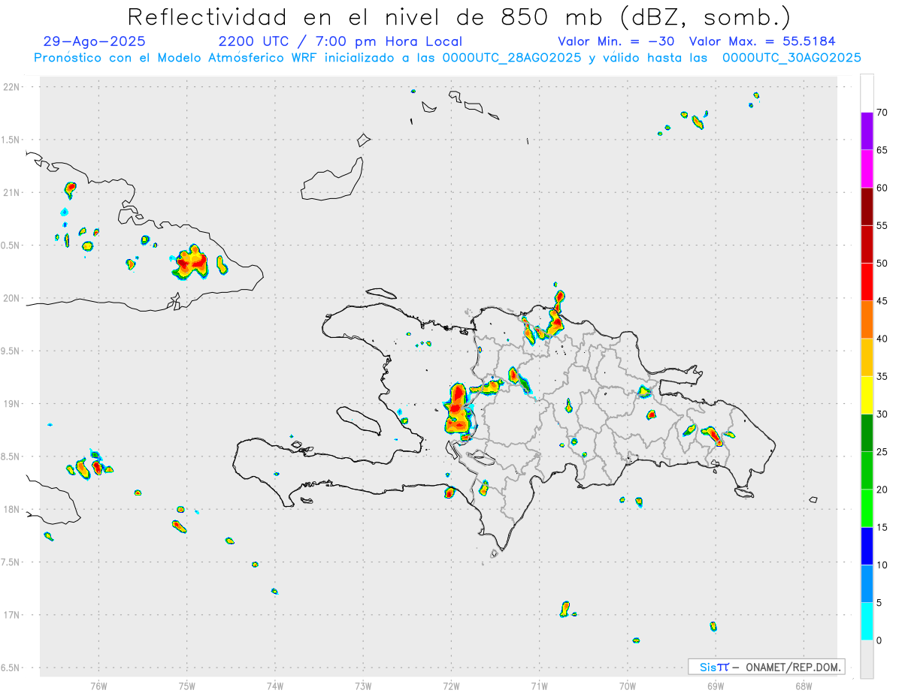Click the '22N' latitude axis label
Screen dimensions: 902x696
coord(13,87)
